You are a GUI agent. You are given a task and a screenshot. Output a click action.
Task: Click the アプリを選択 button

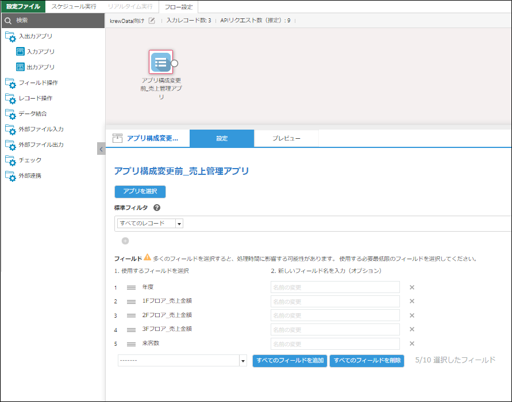pyautogui.click(x=140, y=192)
